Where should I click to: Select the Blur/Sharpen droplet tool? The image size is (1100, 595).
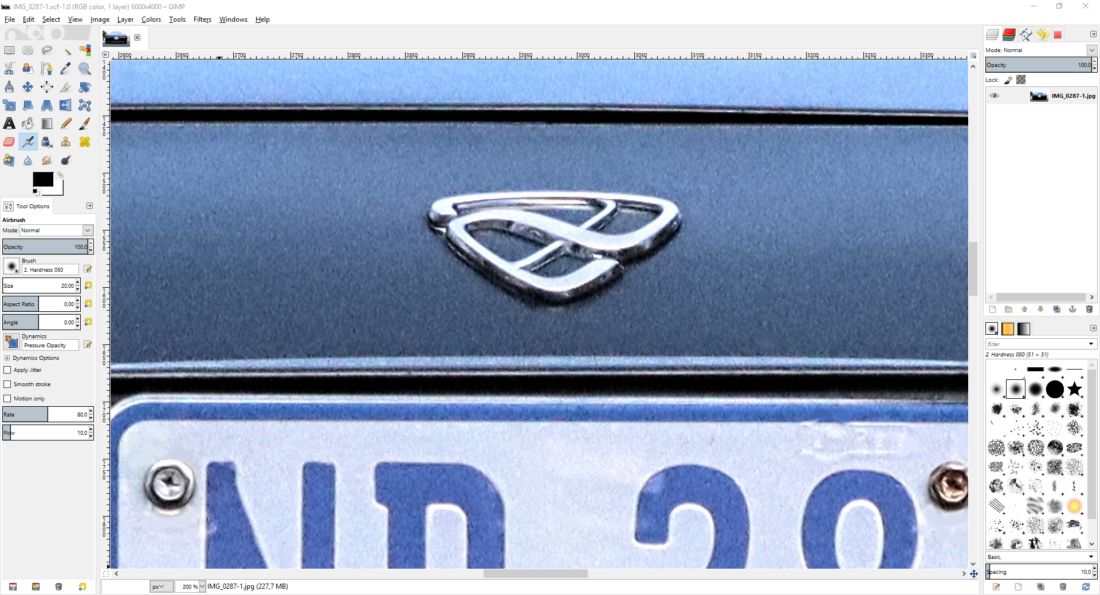tap(27, 160)
